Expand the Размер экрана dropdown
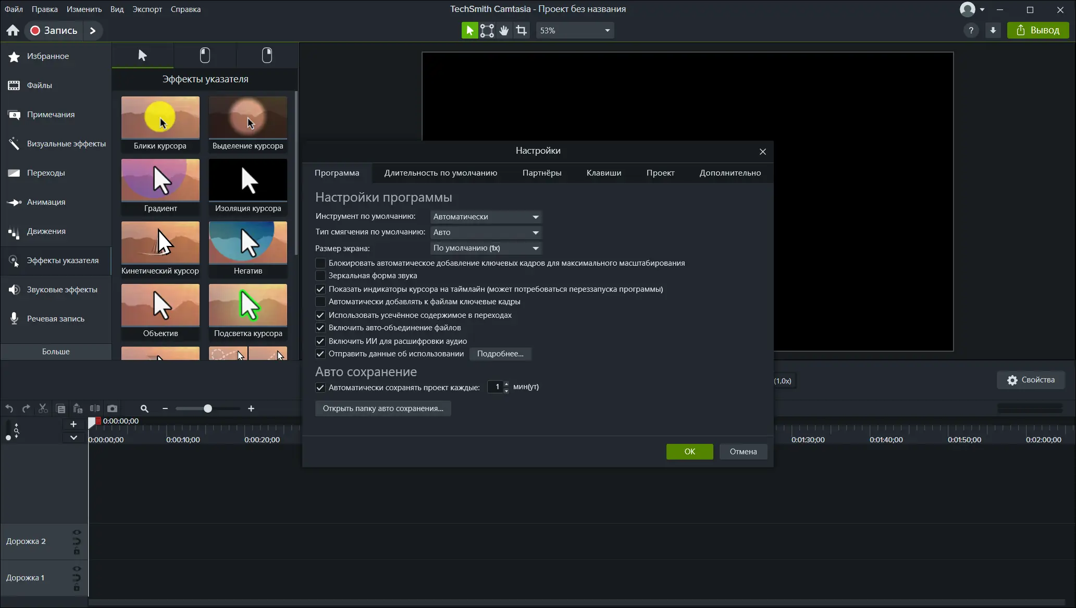This screenshot has width=1076, height=608. [486, 249]
